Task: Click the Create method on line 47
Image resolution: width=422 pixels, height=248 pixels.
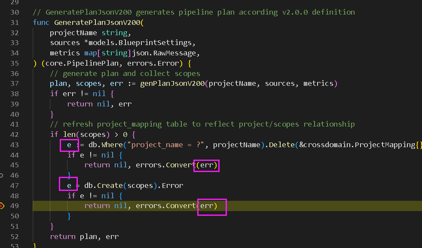Action: click(x=110, y=186)
